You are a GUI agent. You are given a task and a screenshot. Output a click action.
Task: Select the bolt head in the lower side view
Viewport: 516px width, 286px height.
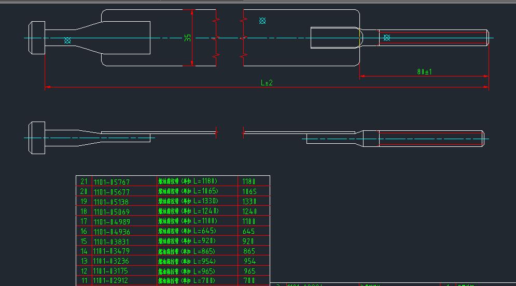coord(37,138)
